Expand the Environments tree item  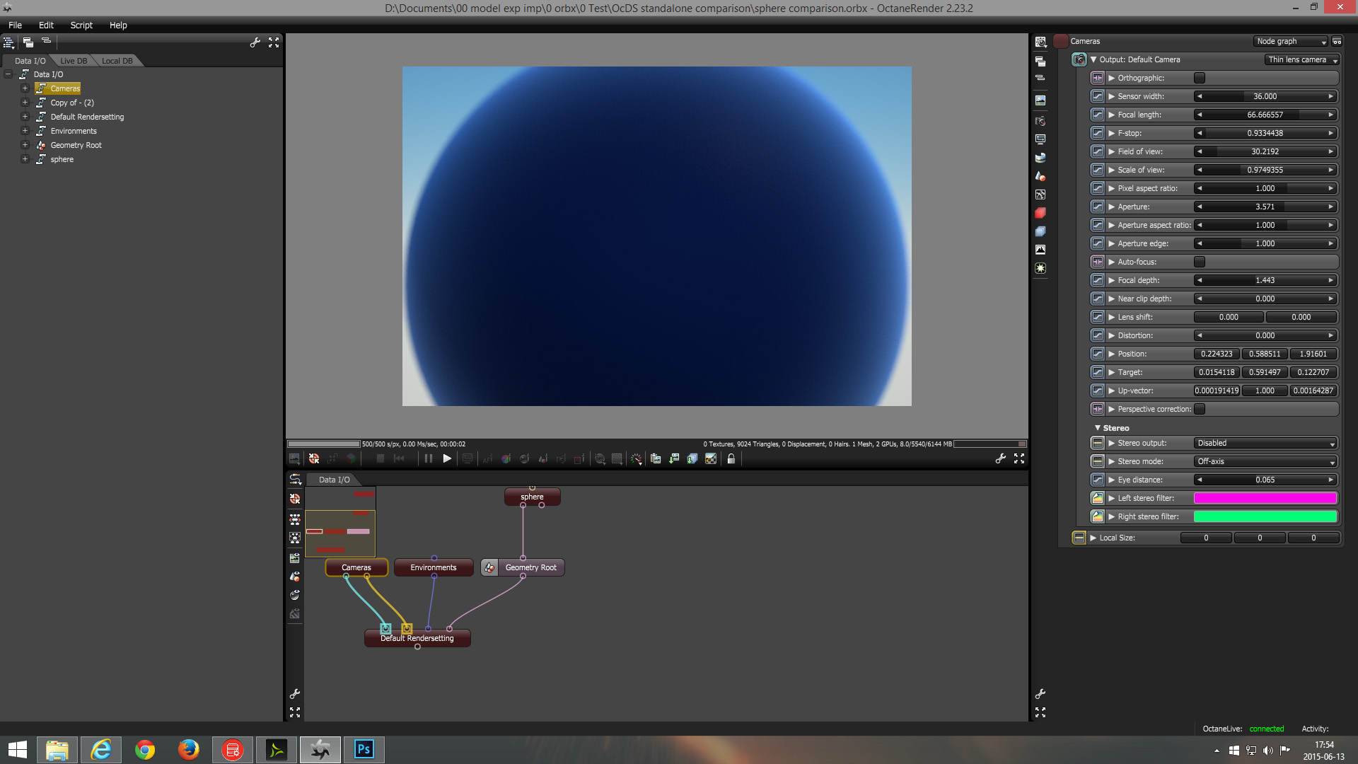point(25,131)
